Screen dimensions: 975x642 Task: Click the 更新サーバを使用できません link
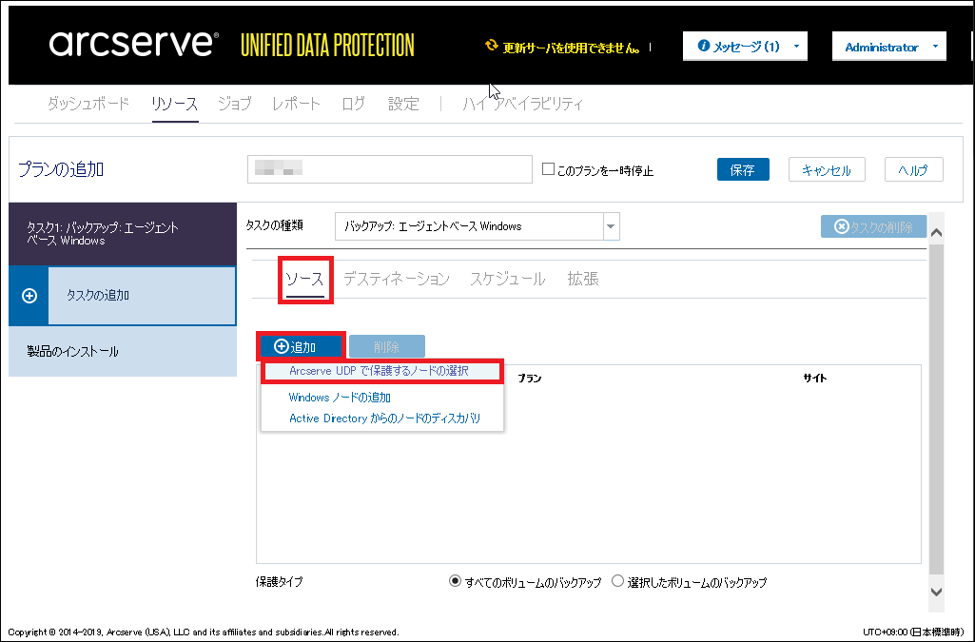point(571,48)
